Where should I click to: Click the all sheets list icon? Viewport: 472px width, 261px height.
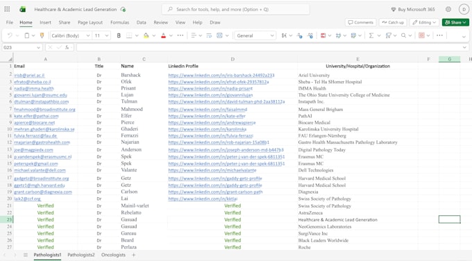(x=26, y=255)
